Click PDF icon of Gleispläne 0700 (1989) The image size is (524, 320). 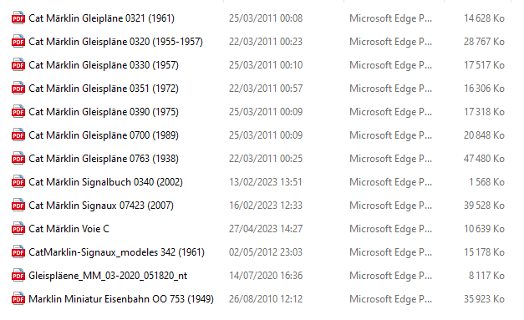point(18,135)
